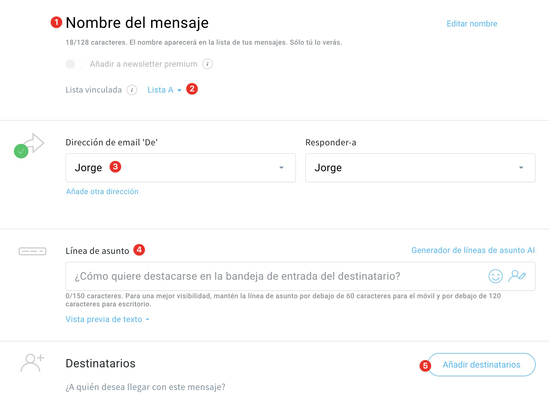Focus the 'Línea de asunto' input field
This screenshot has width=549, height=412.
(275, 276)
